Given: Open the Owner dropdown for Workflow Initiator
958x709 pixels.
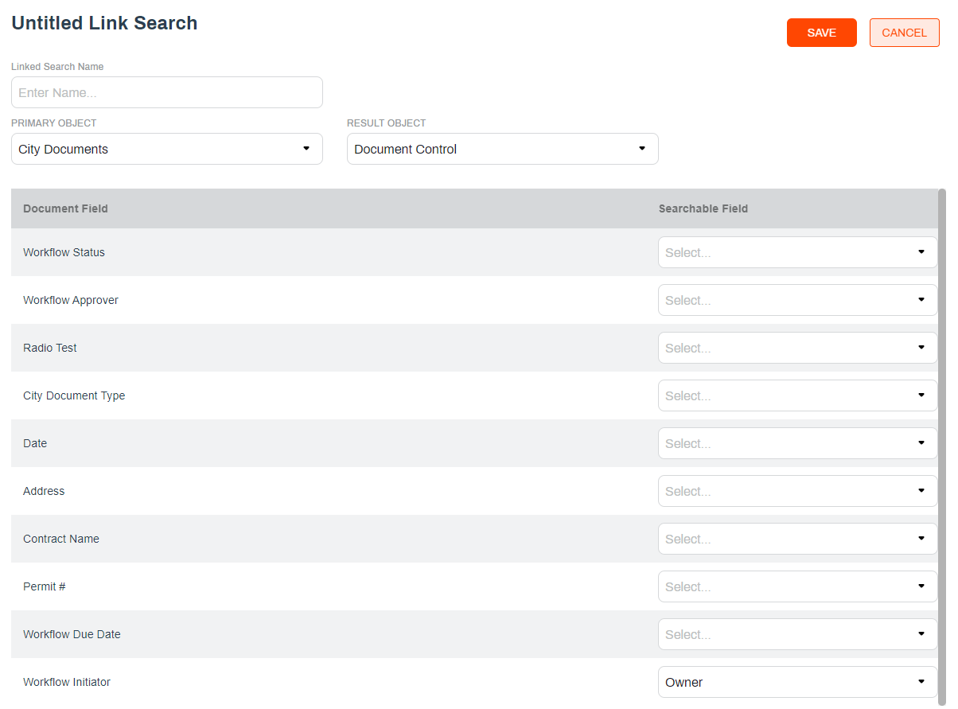Looking at the screenshot, I should pos(798,682).
